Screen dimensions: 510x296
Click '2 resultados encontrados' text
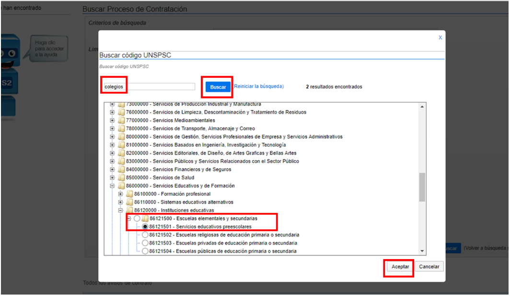(x=334, y=87)
